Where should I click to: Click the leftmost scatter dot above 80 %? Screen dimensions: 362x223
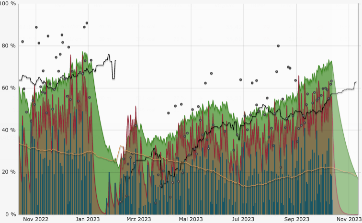coord(23,42)
